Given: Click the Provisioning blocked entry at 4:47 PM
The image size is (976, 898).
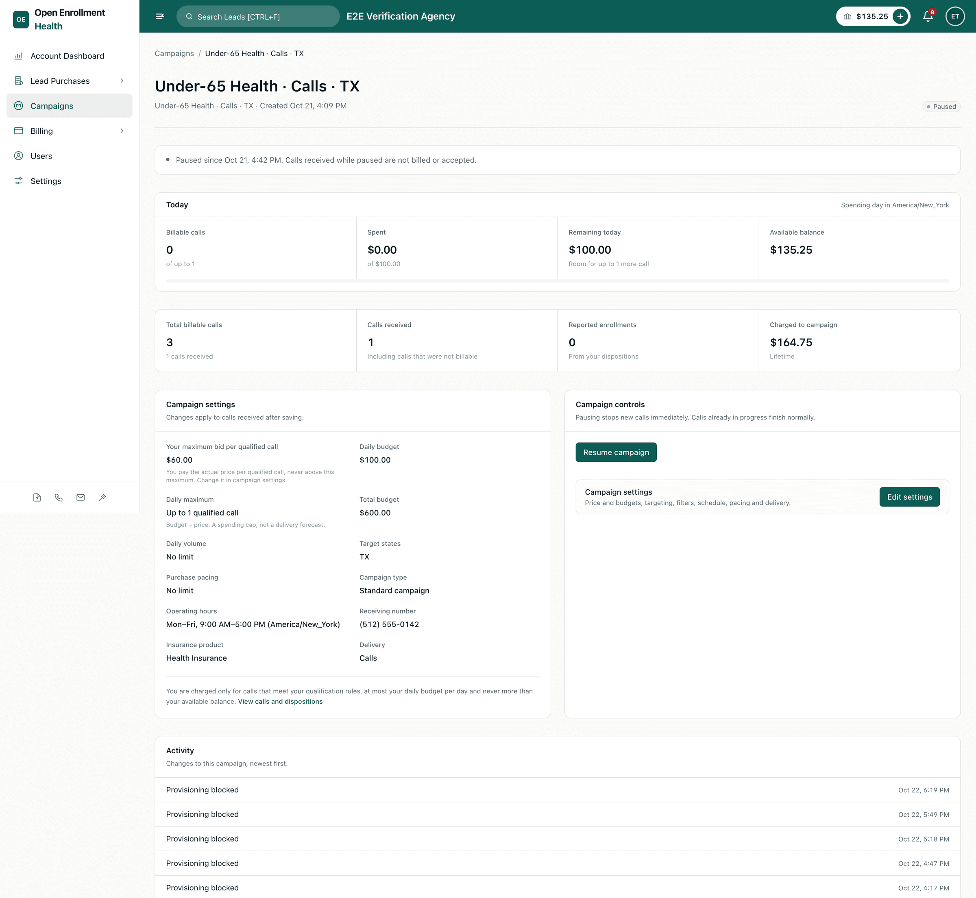Looking at the screenshot, I should point(557,863).
